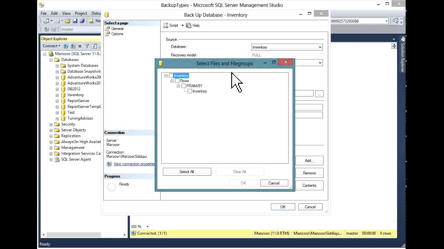The height and width of the screenshot is (249, 444).
Task: Click the Contents button
Action: [x=309, y=185]
